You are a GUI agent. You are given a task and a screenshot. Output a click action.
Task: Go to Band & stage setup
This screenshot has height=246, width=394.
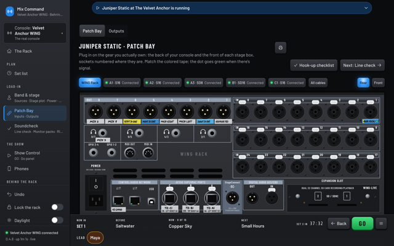[x=35, y=97]
